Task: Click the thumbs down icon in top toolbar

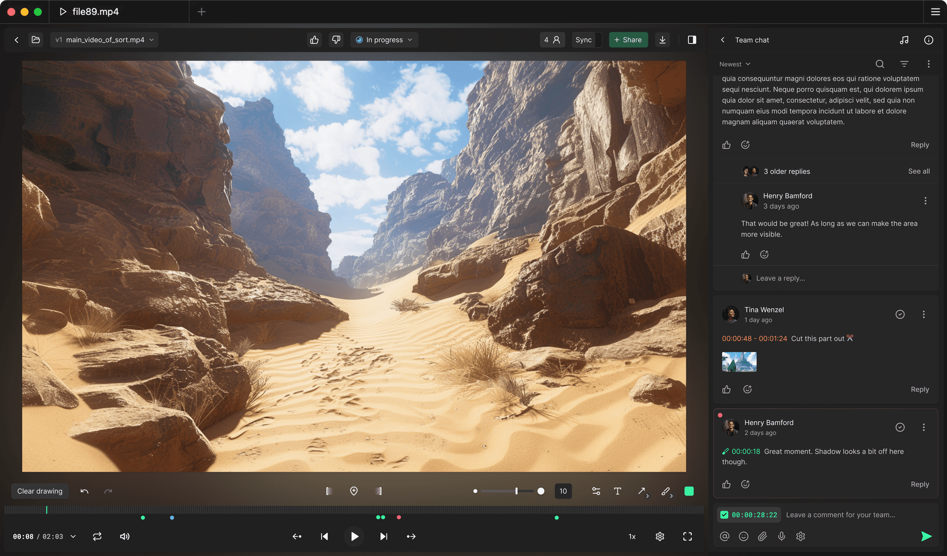Action: 336,40
